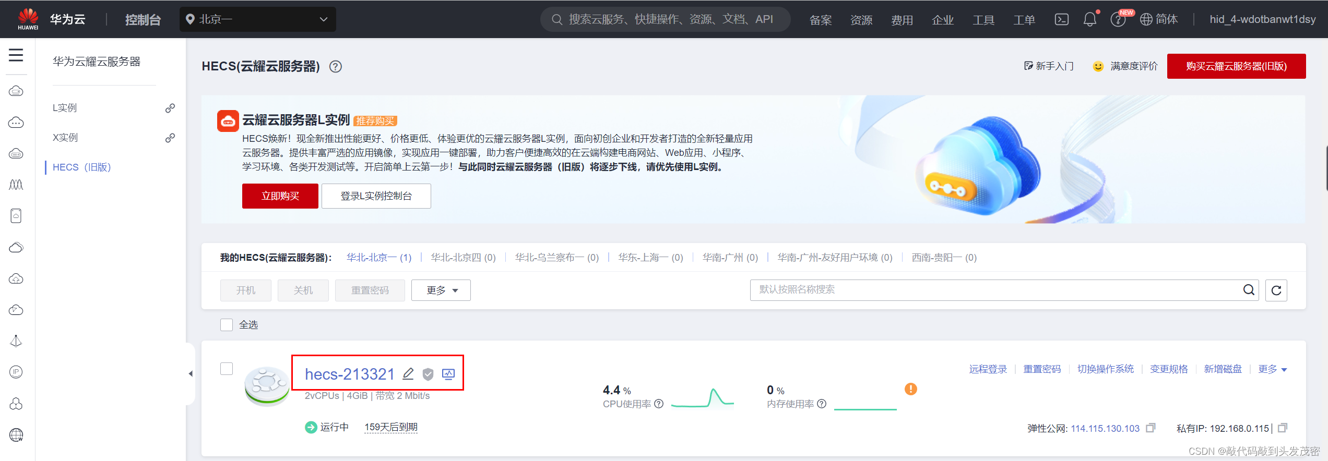Screen dimensions: 1328x461
Task: Open 工单 in top menu
Action: [1024, 20]
